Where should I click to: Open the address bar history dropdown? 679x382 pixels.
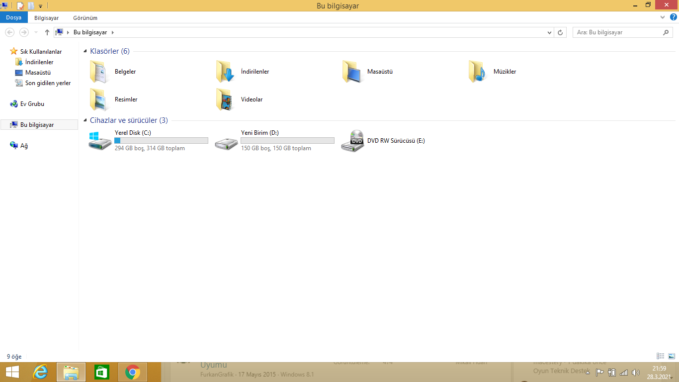[x=549, y=32]
